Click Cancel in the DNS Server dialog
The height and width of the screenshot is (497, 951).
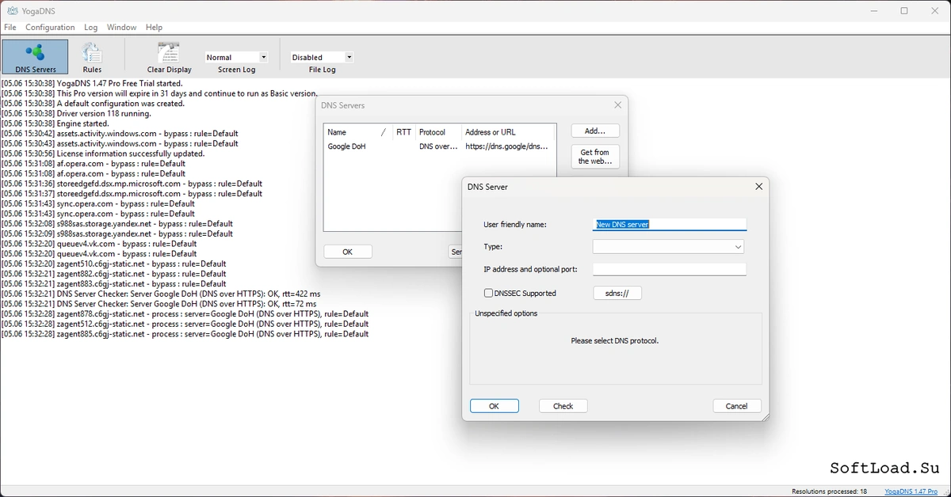pyautogui.click(x=737, y=406)
